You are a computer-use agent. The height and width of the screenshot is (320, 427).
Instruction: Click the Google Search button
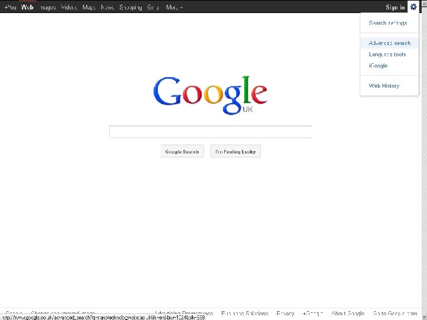[182, 151]
